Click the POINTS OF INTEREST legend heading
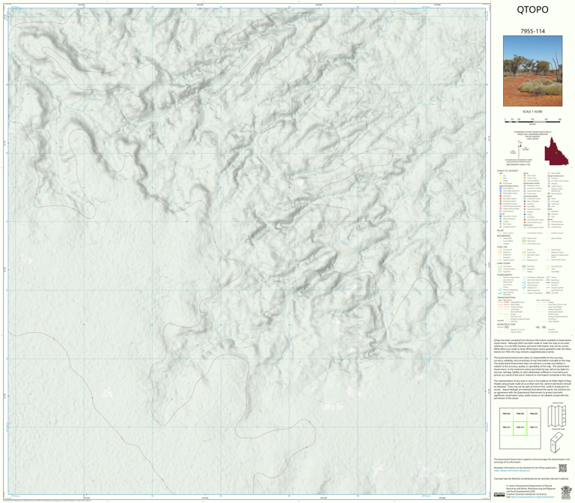The image size is (575, 503). pos(508,171)
